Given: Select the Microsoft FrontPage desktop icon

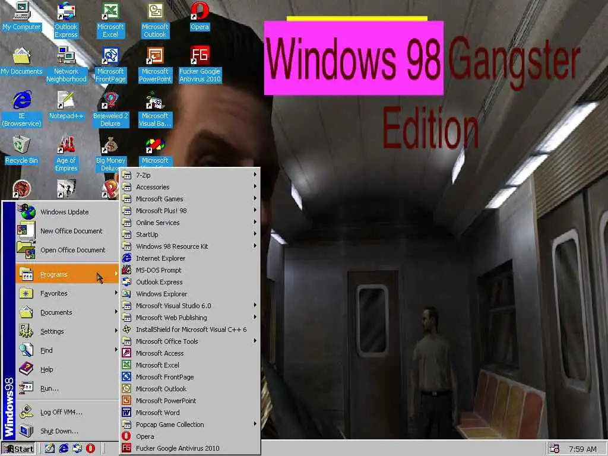Looking at the screenshot, I should point(110,64).
